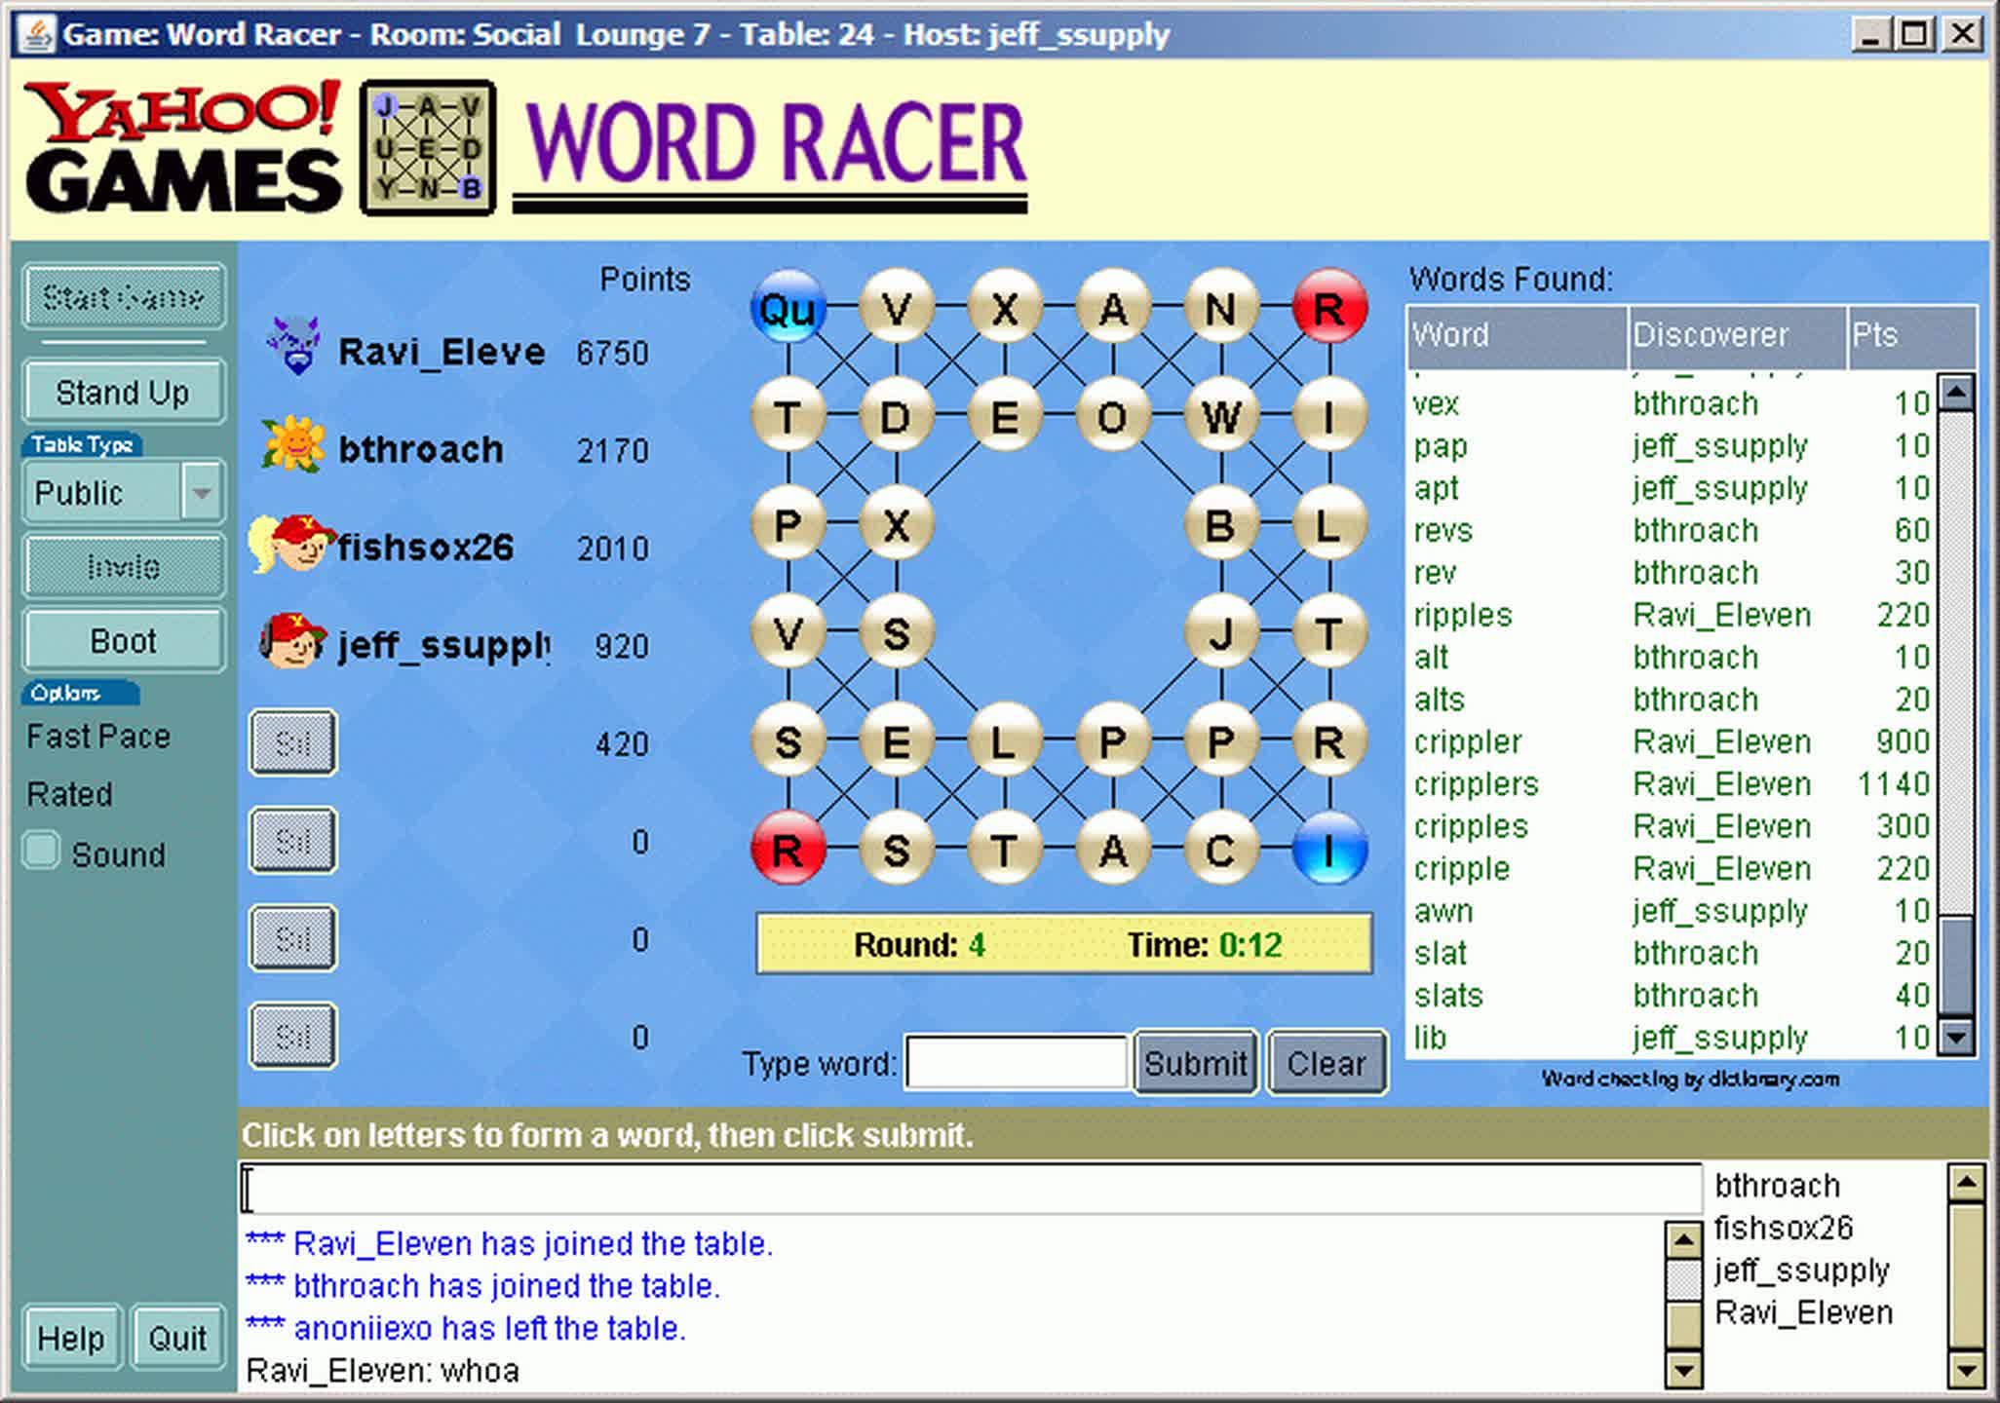Click the Start Game button
The width and height of the screenshot is (2000, 1403).
pyautogui.click(x=124, y=296)
